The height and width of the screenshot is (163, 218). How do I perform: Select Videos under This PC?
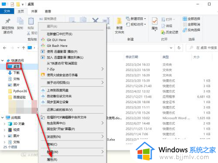[14, 130]
